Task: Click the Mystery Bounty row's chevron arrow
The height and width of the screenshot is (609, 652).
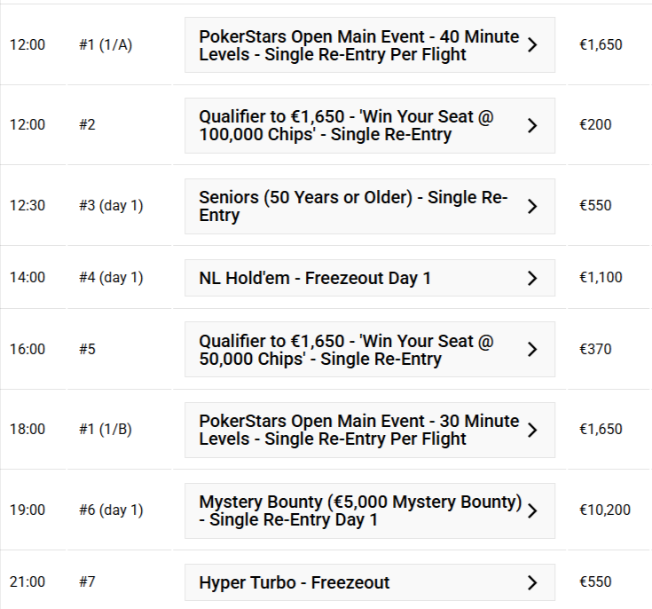Action: coord(532,510)
